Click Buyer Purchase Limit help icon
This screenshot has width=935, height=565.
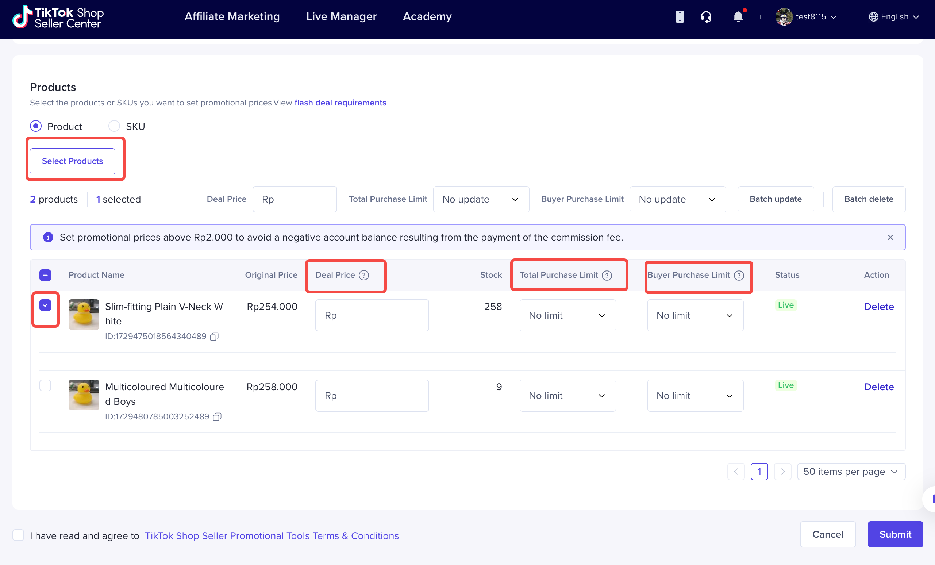coord(738,275)
